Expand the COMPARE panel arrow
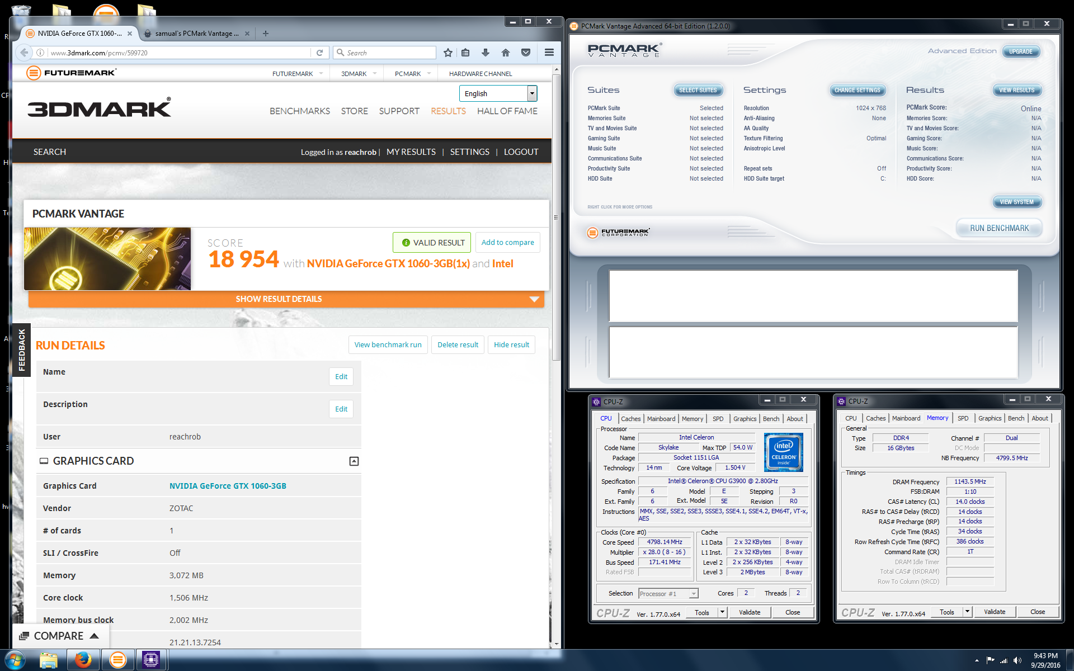Image resolution: width=1074 pixels, height=671 pixels. [x=95, y=636]
